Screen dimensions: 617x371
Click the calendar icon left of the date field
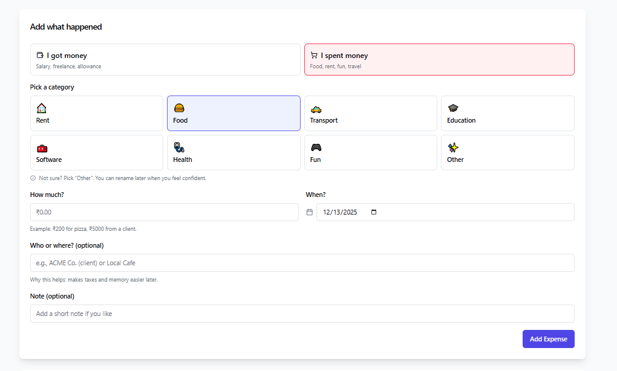309,212
